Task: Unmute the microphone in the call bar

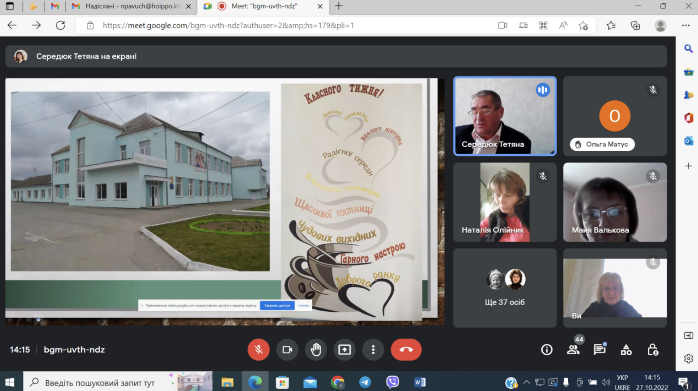Action: (259, 349)
